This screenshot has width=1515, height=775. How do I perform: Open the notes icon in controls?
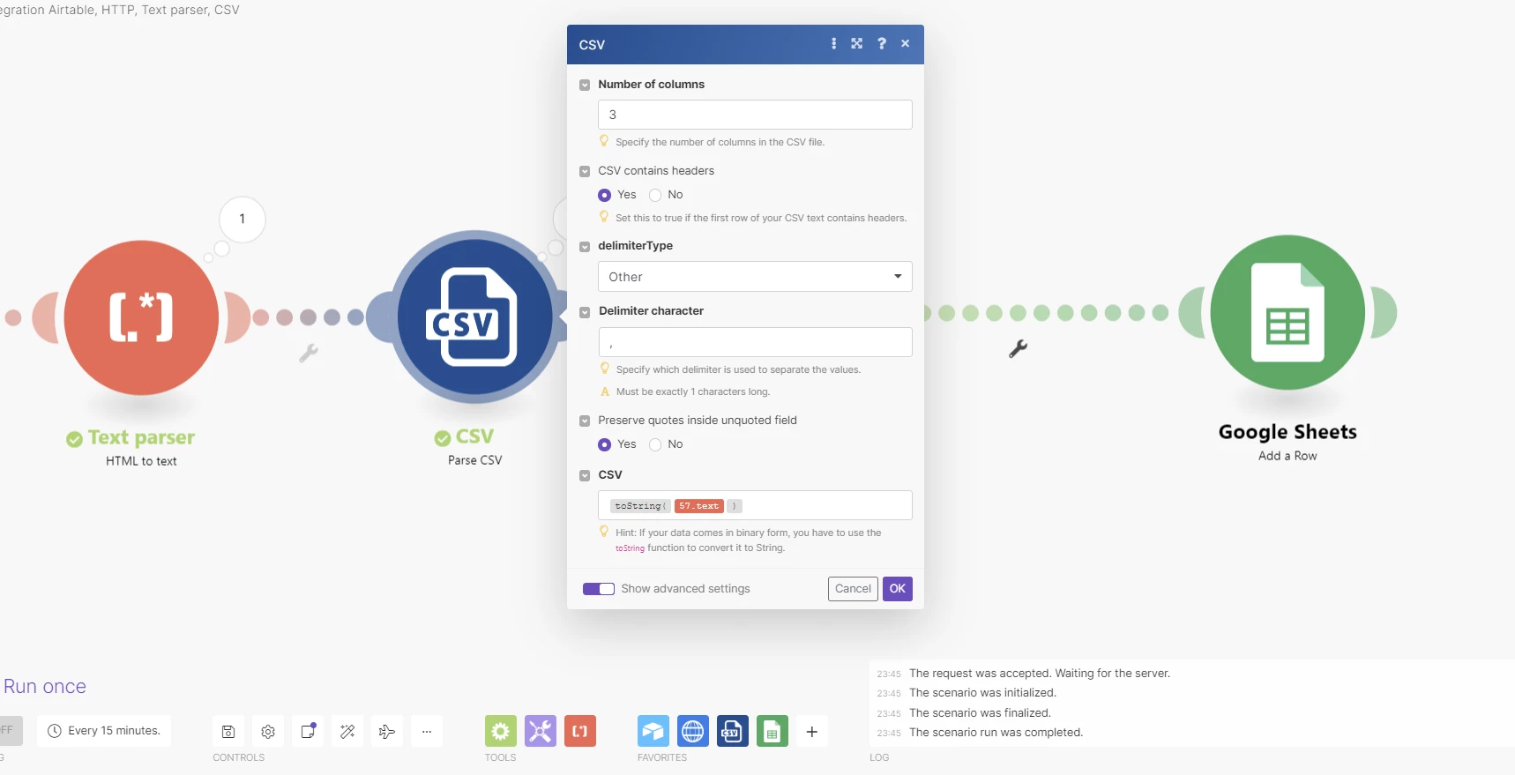[x=308, y=731]
